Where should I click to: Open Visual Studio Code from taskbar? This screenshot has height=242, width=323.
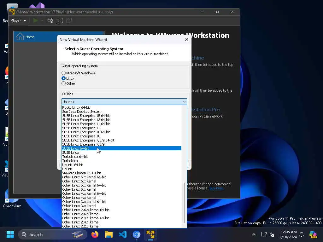[123, 234]
